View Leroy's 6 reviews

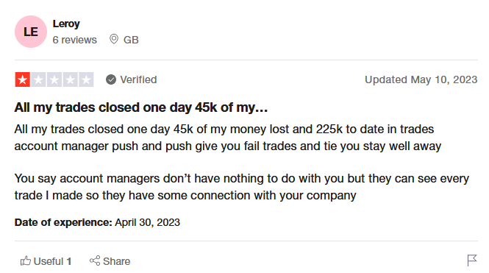pyautogui.click(x=74, y=40)
